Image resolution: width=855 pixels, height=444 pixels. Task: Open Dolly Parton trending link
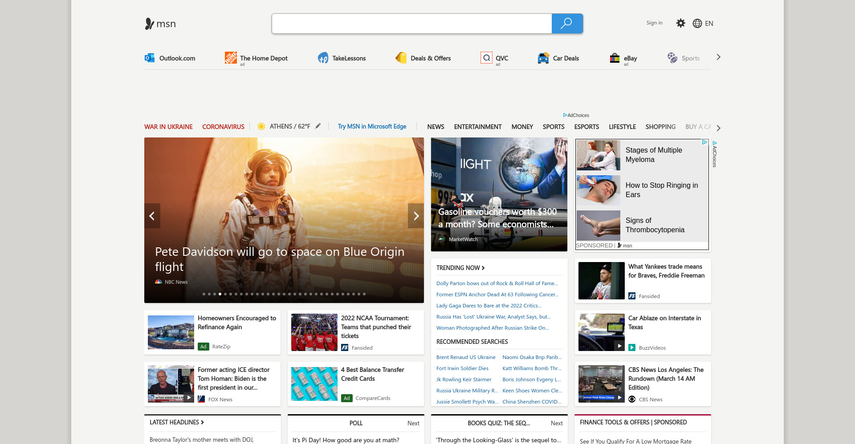497,283
